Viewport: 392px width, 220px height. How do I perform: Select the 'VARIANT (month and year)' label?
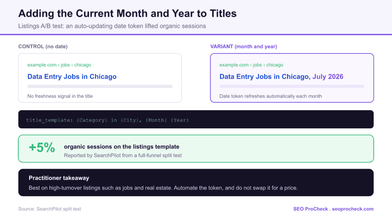[x=243, y=46]
